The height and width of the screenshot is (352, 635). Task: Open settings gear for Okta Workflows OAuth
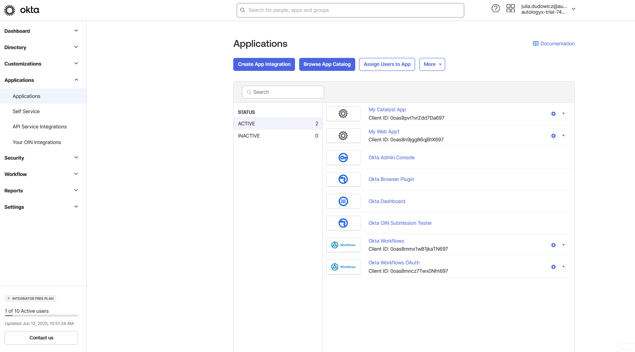click(x=553, y=267)
